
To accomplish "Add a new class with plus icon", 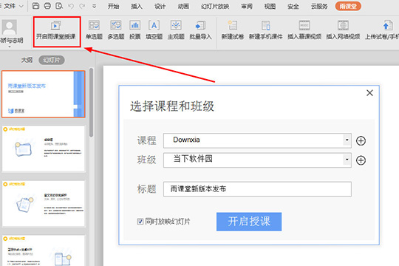I will [361, 160].
